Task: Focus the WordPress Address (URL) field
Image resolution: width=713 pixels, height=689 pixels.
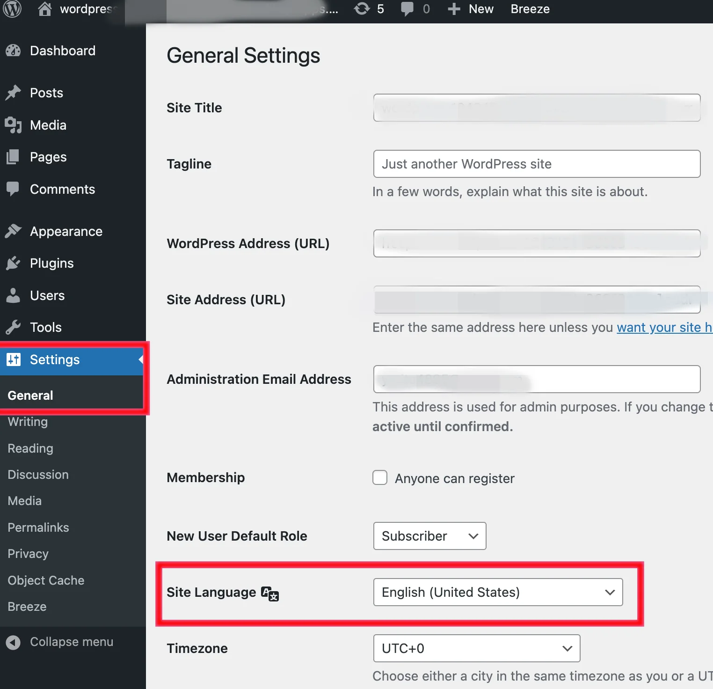Action: pos(537,243)
